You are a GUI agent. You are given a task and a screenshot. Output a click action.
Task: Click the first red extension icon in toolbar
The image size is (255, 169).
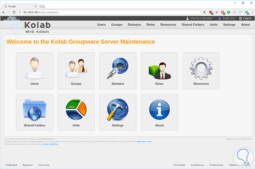coord(211,12)
